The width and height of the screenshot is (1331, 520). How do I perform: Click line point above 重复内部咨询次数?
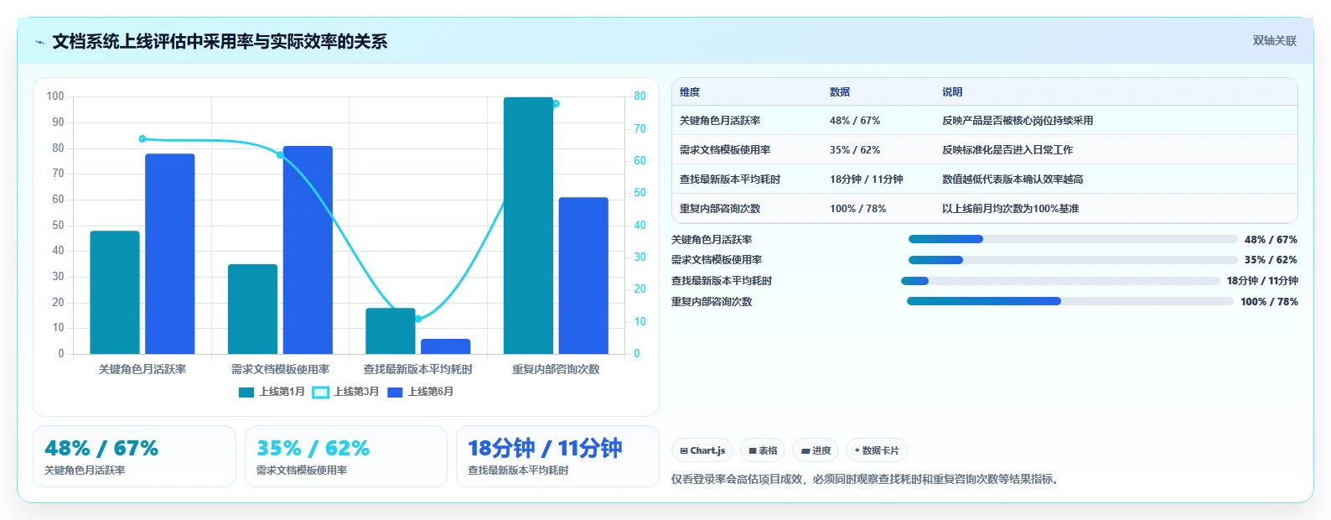point(556,104)
